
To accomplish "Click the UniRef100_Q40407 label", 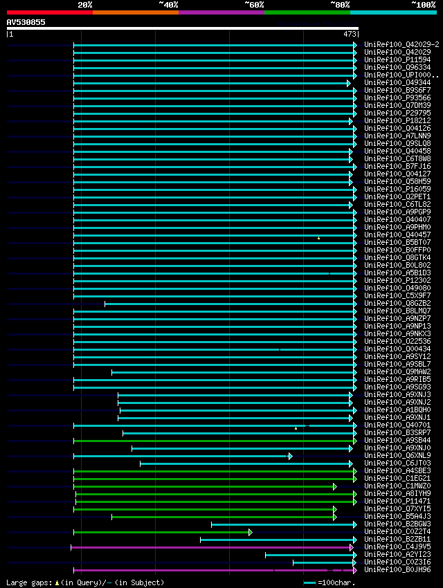I will click(x=397, y=219).
